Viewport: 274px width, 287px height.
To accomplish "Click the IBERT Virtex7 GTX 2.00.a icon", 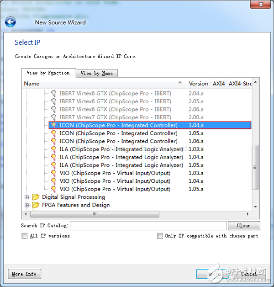I will pos(53,117).
